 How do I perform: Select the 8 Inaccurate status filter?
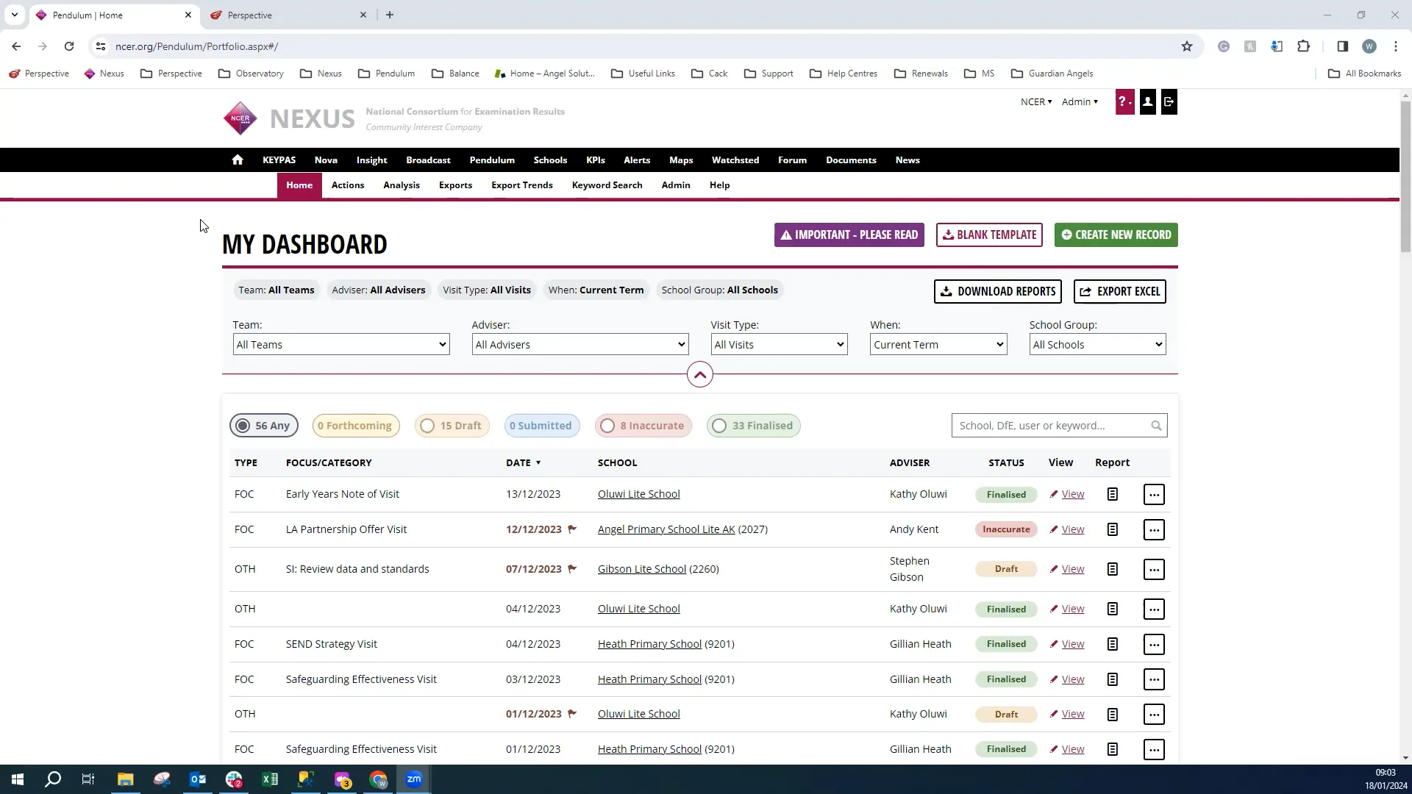click(643, 426)
